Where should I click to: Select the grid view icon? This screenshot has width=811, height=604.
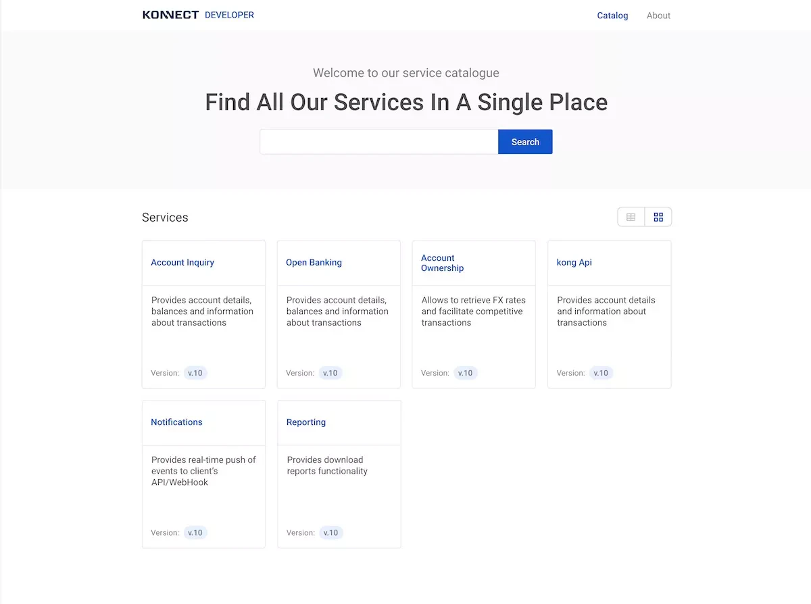pos(658,217)
